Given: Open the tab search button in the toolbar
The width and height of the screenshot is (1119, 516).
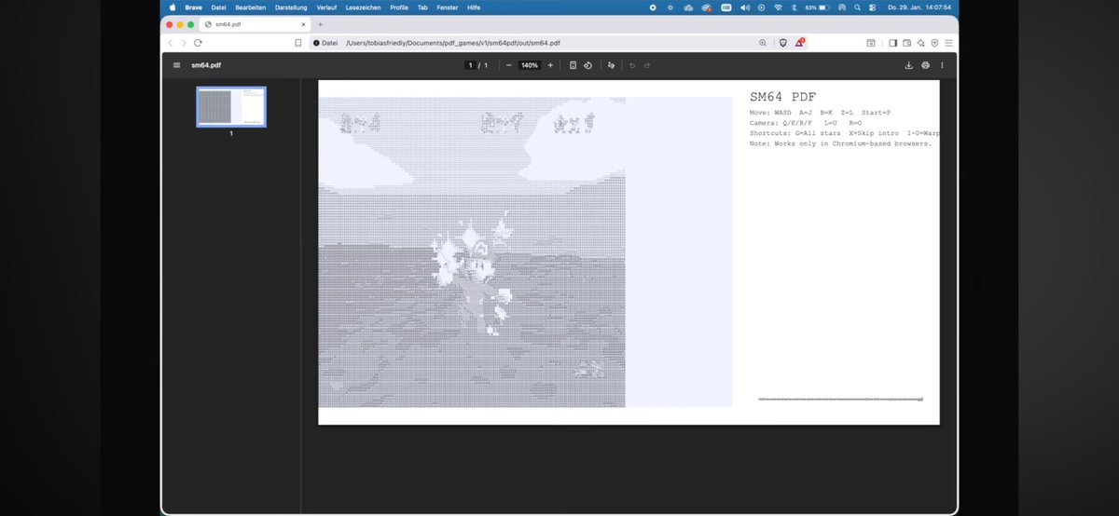Looking at the screenshot, I should (871, 43).
